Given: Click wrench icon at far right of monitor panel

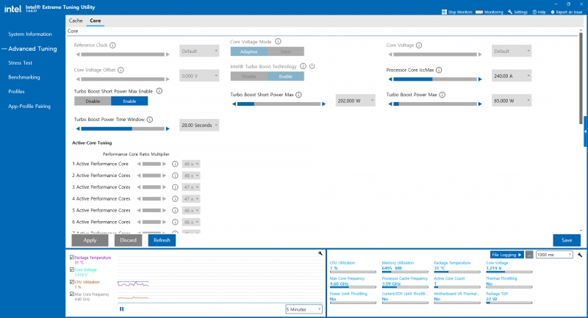Looking at the screenshot, I should tap(581, 254).
